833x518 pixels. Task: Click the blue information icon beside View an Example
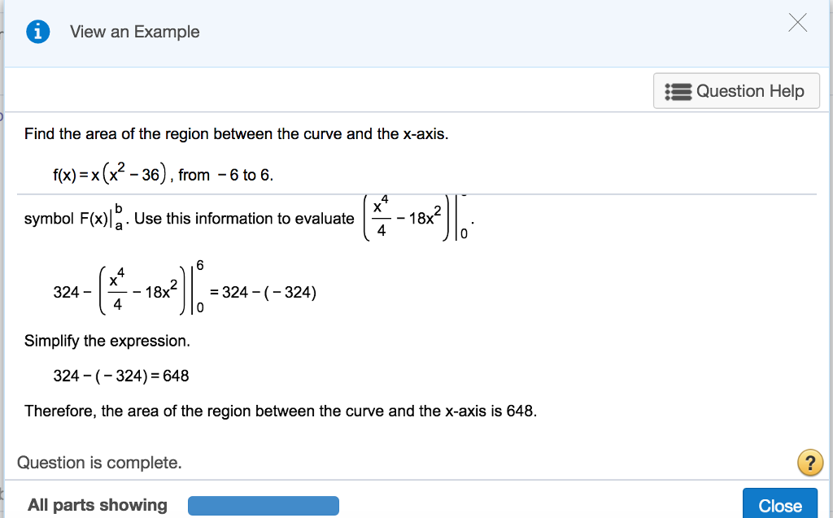point(37,32)
